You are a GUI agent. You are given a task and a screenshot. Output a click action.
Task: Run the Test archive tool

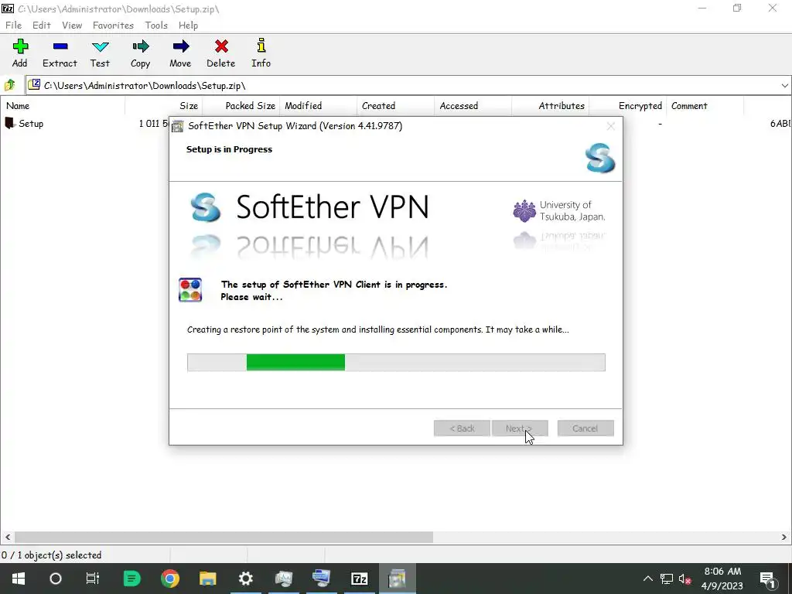tap(100, 47)
